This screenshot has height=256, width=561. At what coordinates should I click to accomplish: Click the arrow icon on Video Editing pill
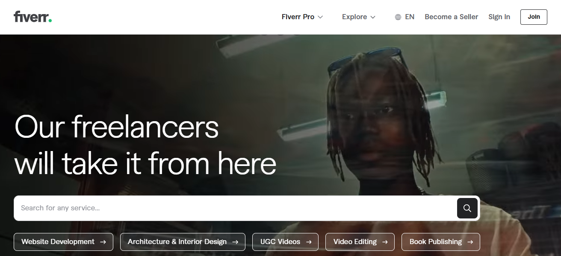point(385,241)
